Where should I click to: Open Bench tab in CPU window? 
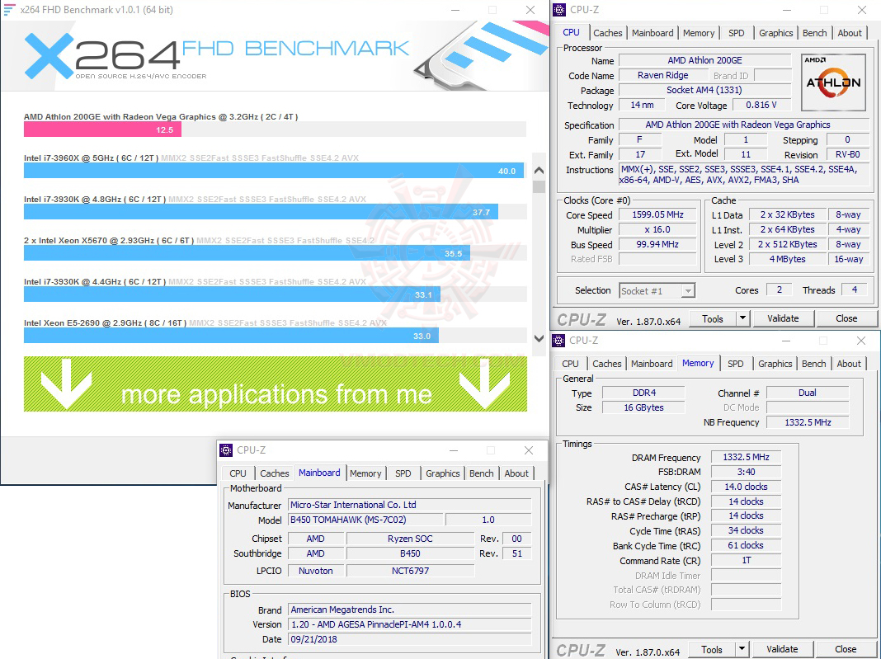pyautogui.click(x=814, y=33)
